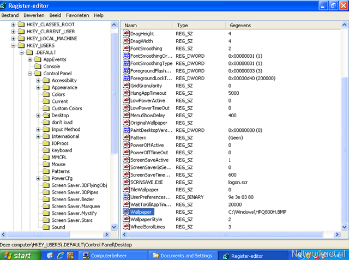Select the Custom Colors folder icon
Screen dimensions: 349x260
(x=46, y=108)
